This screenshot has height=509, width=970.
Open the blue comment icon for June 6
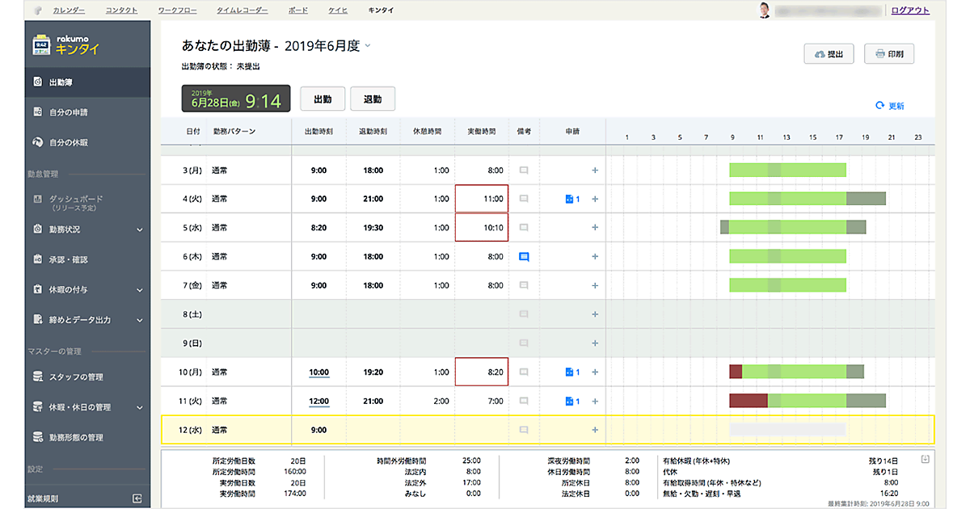(x=524, y=257)
